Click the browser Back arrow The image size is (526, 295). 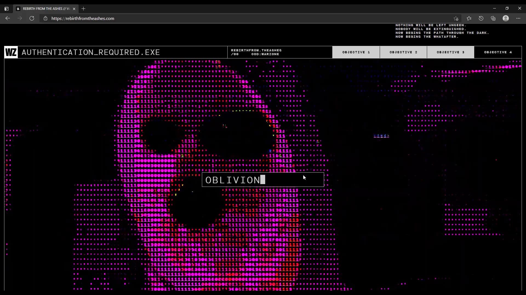(x=8, y=18)
